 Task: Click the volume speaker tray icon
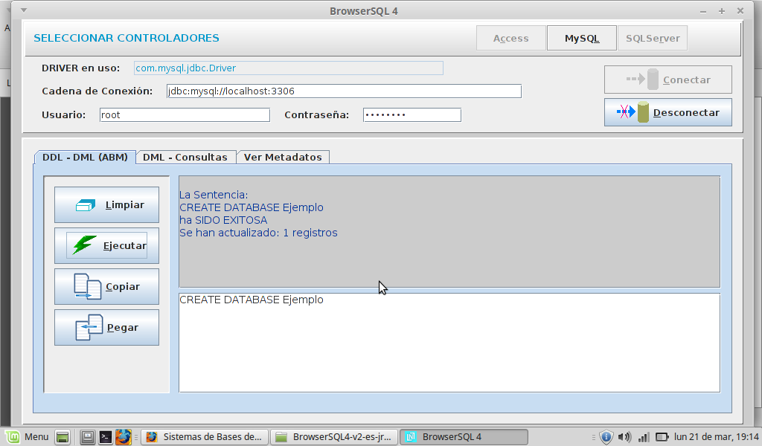pos(624,437)
